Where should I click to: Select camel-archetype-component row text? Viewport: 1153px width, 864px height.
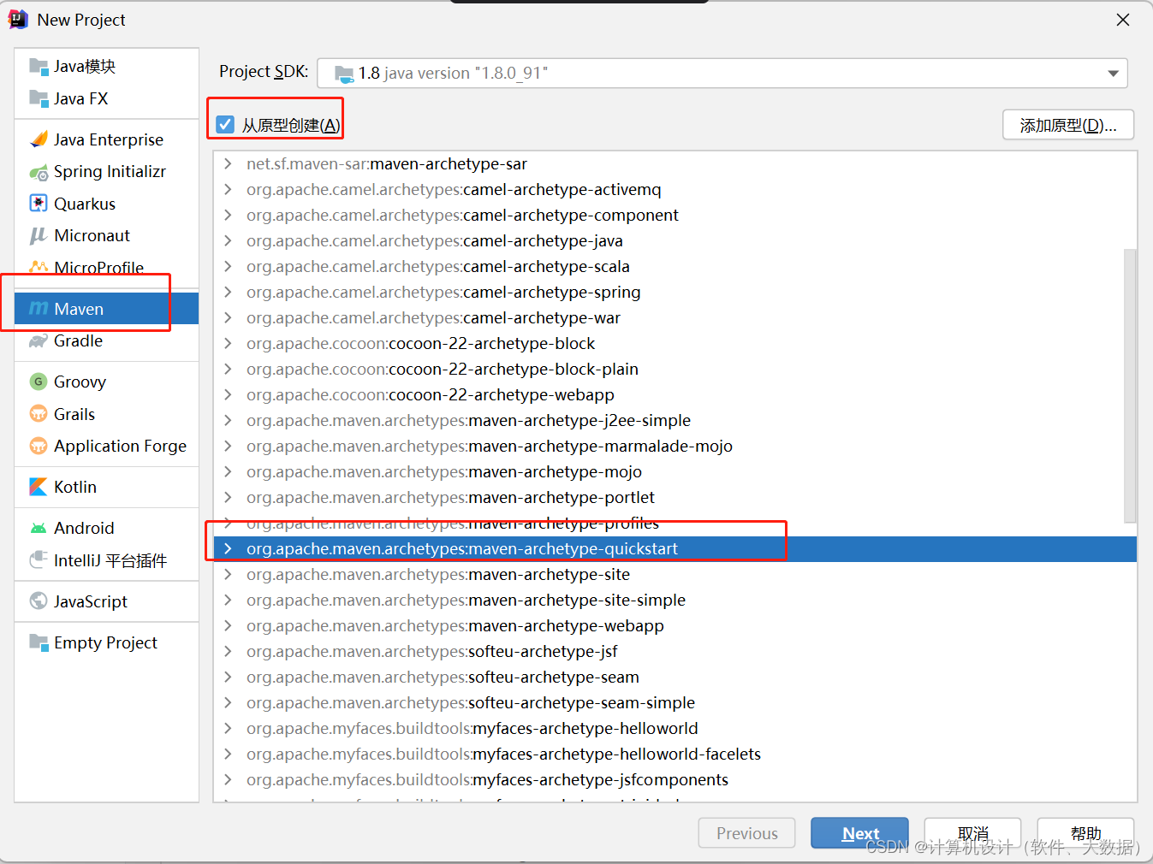pos(462,215)
